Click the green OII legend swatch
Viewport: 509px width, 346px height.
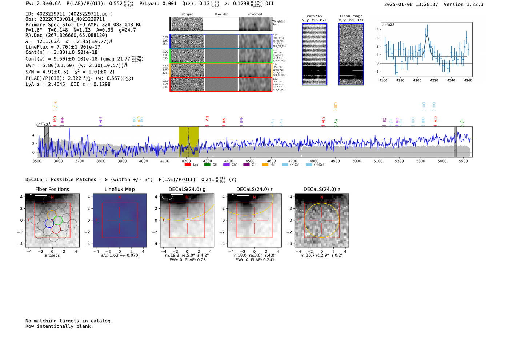[207, 164]
